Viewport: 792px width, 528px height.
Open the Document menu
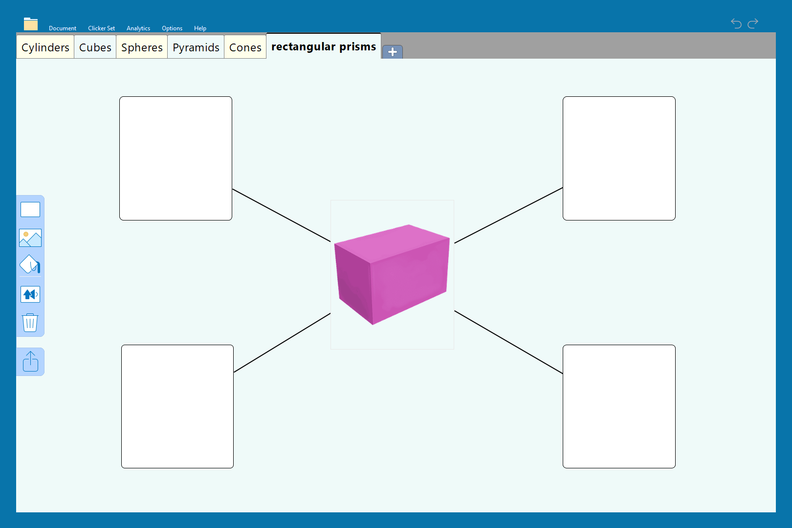63,28
